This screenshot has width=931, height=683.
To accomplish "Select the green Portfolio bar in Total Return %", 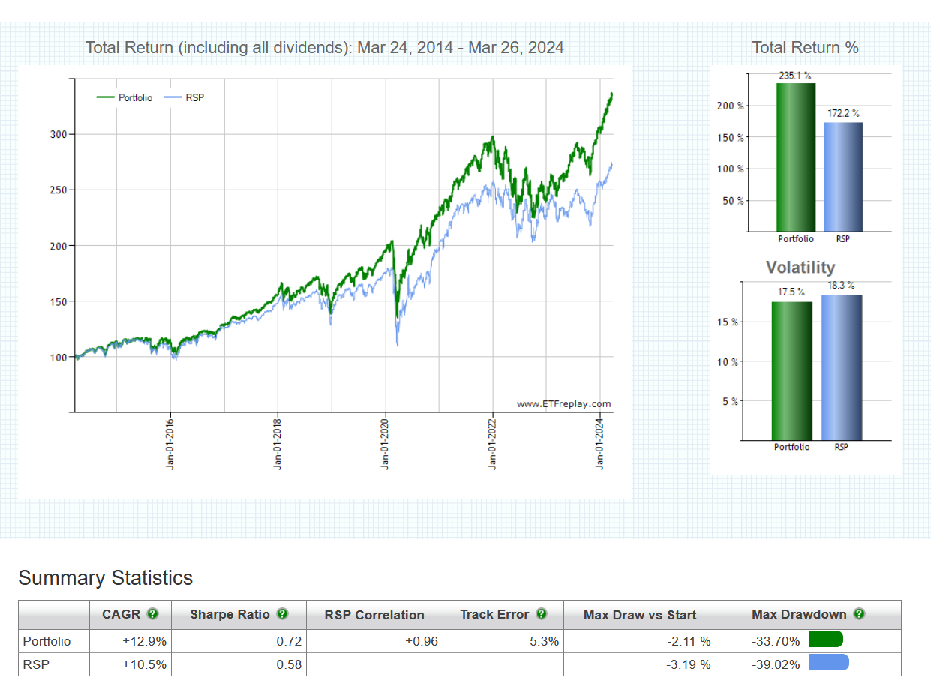I will click(x=795, y=157).
